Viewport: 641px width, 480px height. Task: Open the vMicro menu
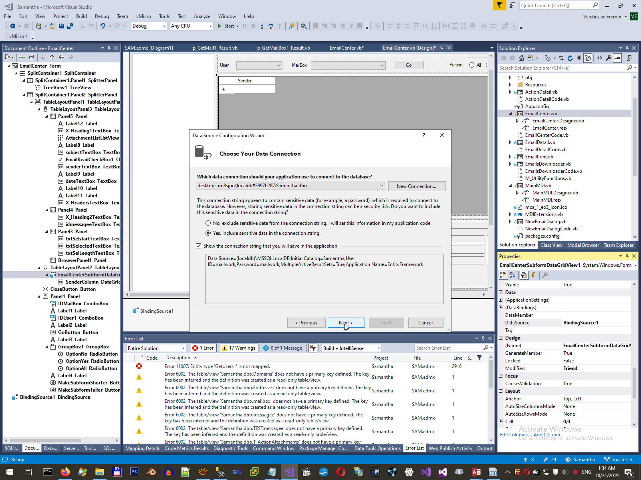click(143, 16)
